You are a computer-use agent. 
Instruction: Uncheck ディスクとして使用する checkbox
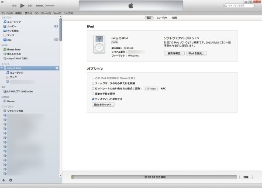click(x=93, y=99)
